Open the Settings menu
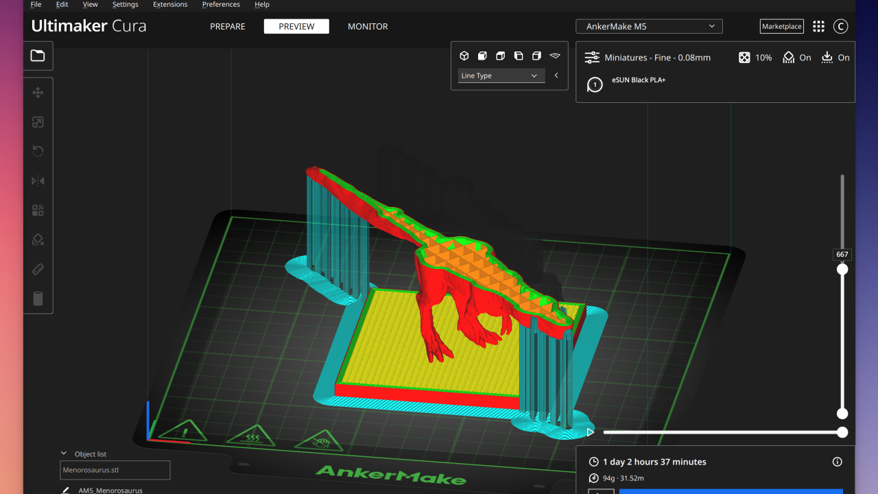Viewport: 878px width, 494px height. click(x=125, y=4)
